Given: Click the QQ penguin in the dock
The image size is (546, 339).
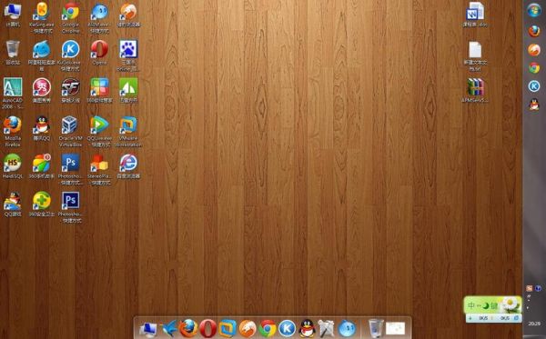Looking at the screenshot, I should (308, 328).
